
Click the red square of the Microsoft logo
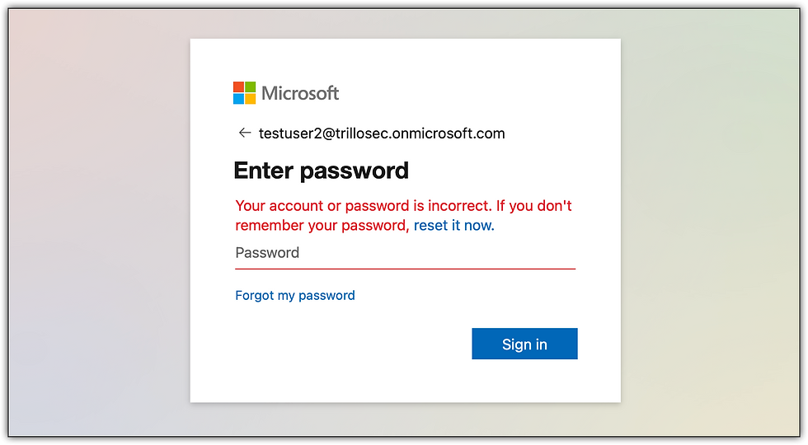[238, 87]
